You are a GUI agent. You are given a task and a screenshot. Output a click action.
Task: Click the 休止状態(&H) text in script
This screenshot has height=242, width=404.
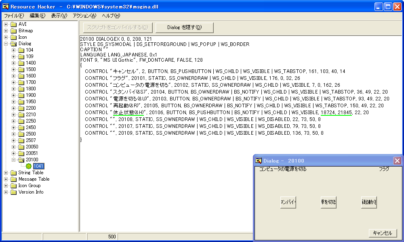pos(128,113)
